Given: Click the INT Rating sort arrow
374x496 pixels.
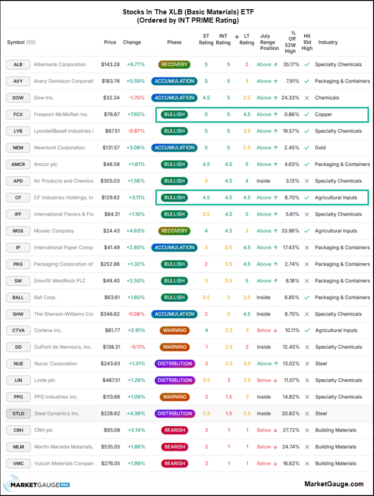Looking at the screenshot, I should 237,36.
